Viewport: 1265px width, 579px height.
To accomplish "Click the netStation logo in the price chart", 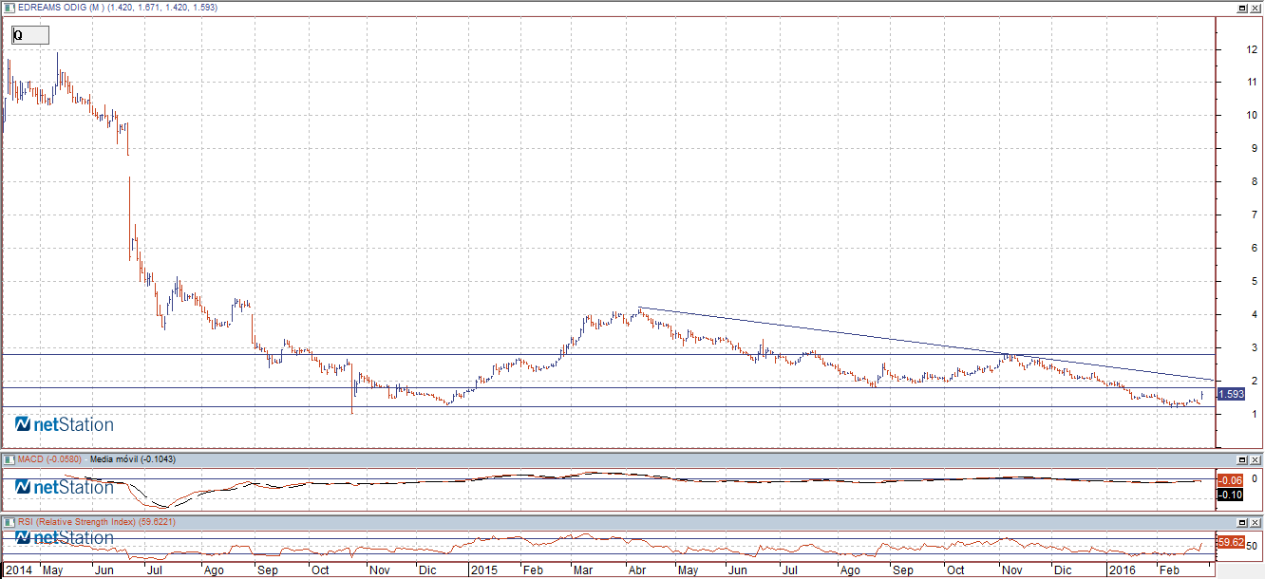I will [x=65, y=424].
